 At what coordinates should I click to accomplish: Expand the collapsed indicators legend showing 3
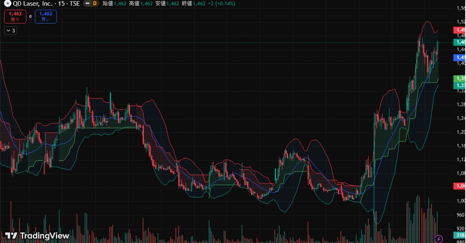click(x=11, y=31)
